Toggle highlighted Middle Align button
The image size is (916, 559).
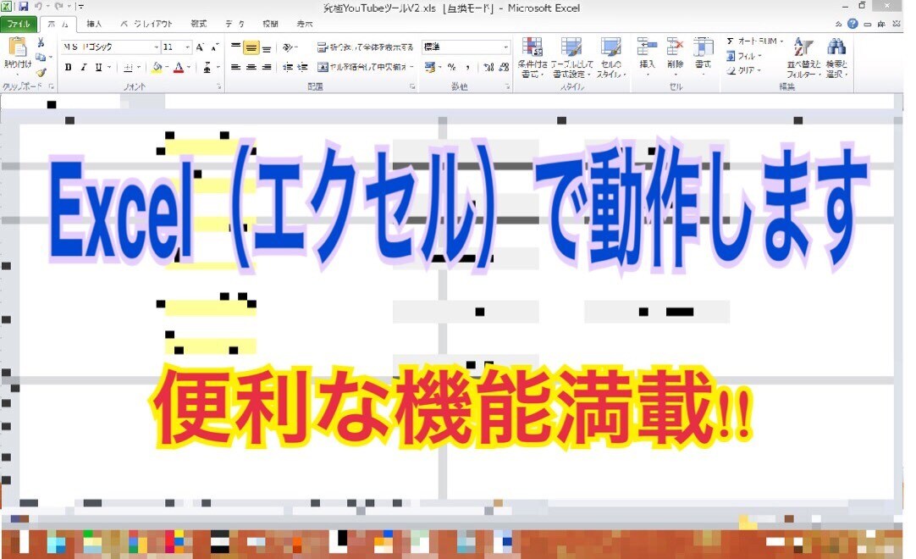(251, 48)
